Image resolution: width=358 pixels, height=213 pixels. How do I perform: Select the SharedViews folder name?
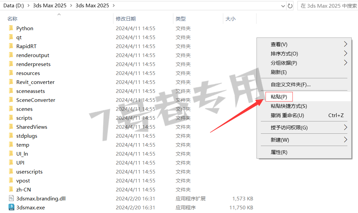click(32, 127)
